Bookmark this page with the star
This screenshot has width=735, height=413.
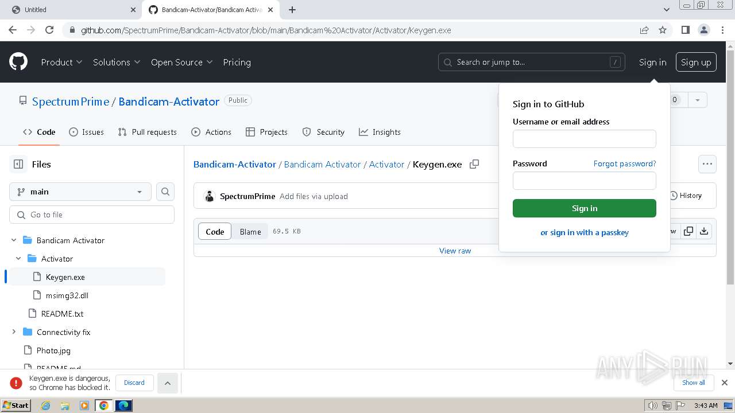(663, 30)
